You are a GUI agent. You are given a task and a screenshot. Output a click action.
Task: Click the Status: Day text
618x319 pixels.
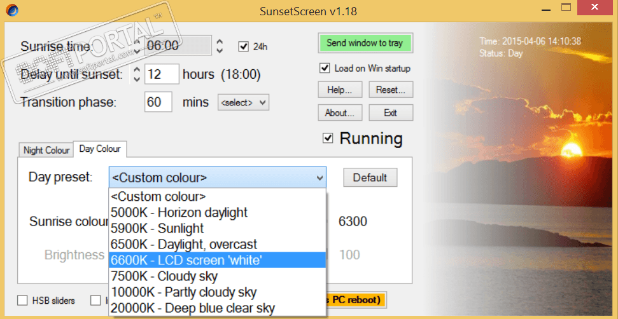pyautogui.click(x=501, y=53)
